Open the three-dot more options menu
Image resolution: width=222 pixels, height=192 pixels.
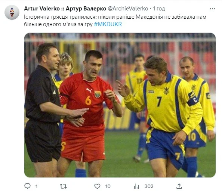tap(212, 9)
